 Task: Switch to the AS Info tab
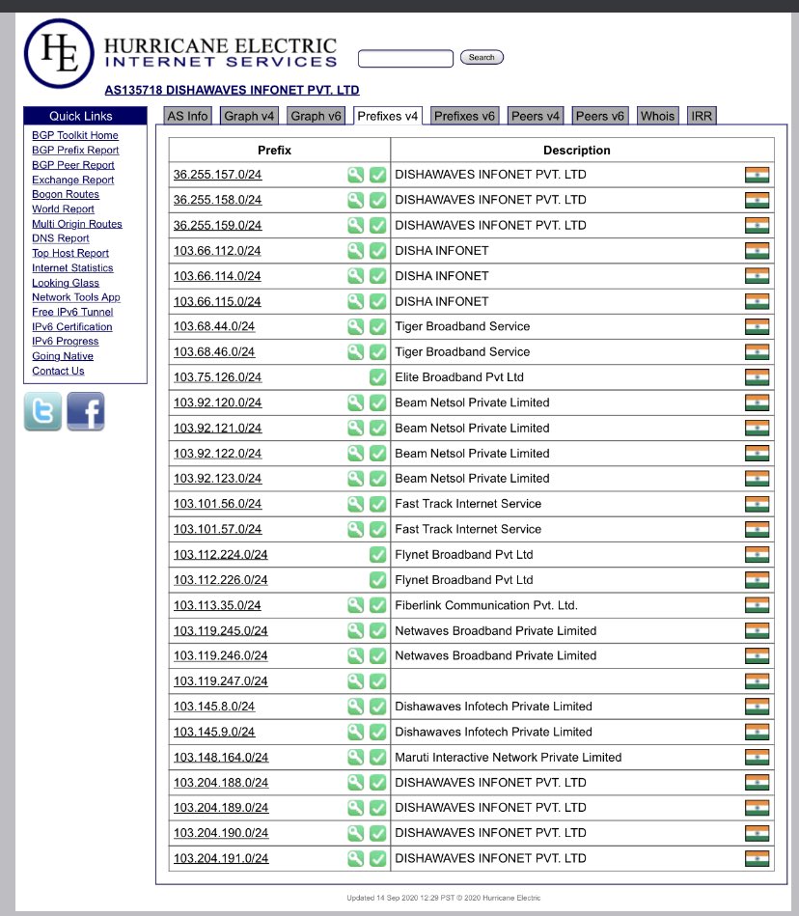coord(187,116)
